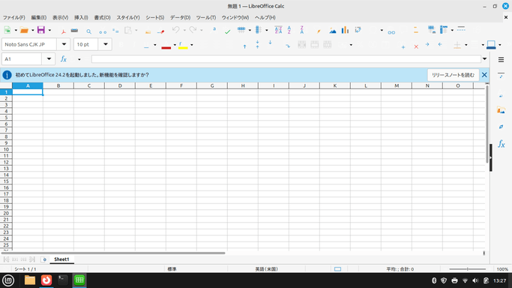This screenshot has height=288, width=512.
Task: Open the 編集(E) menu
Action: click(38, 17)
